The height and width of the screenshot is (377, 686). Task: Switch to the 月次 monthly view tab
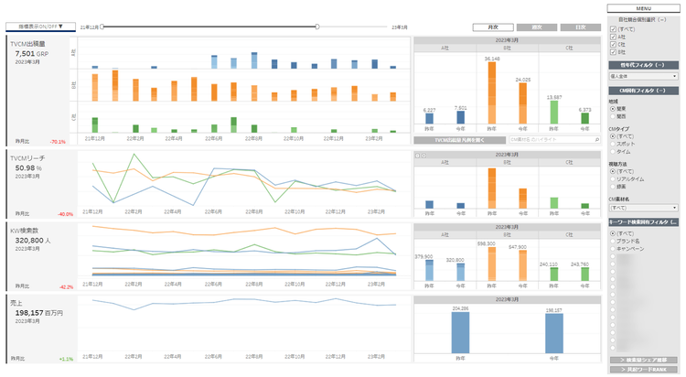[x=493, y=27]
